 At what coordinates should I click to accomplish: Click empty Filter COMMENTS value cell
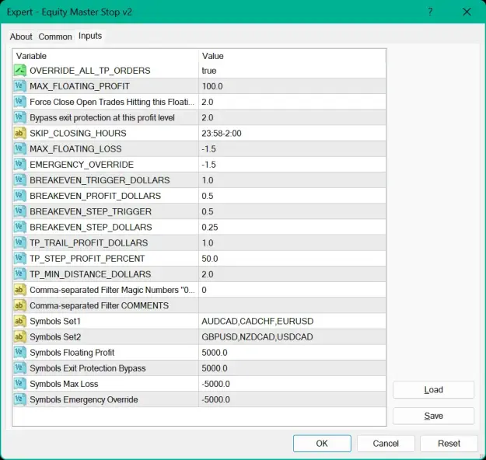[x=292, y=305]
